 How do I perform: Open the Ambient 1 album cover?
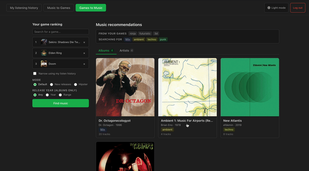pos(187,87)
